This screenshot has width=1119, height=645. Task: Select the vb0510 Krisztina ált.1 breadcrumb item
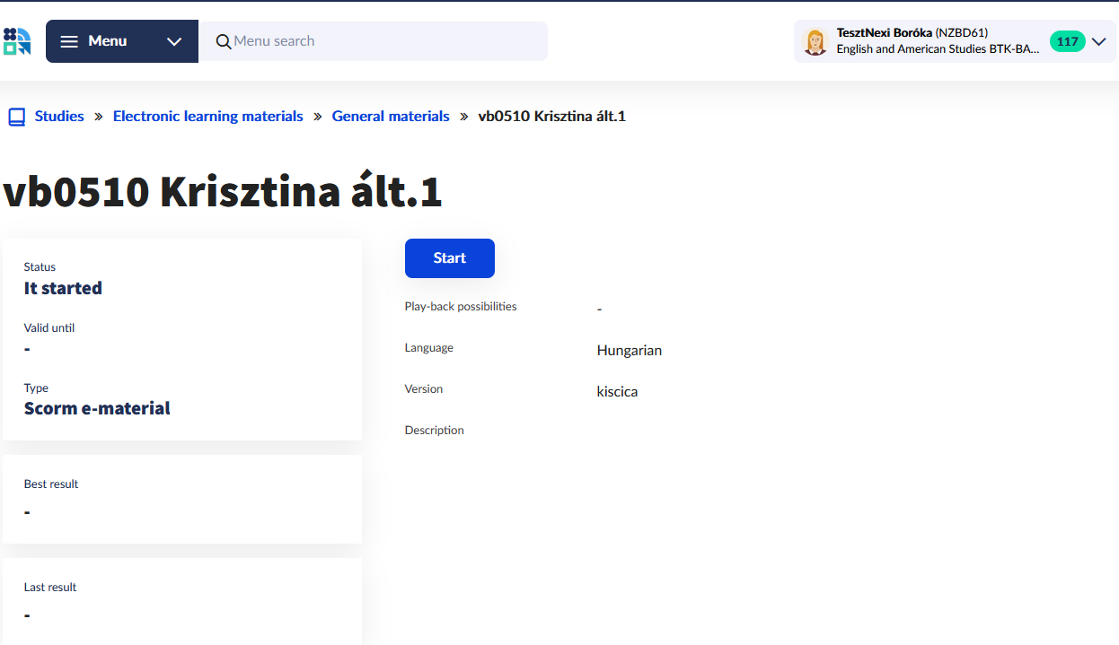point(551,117)
